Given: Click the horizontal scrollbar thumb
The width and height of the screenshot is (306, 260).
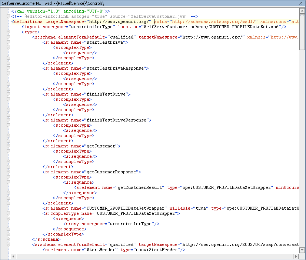Looking at the screenshot, I should 44,256.
